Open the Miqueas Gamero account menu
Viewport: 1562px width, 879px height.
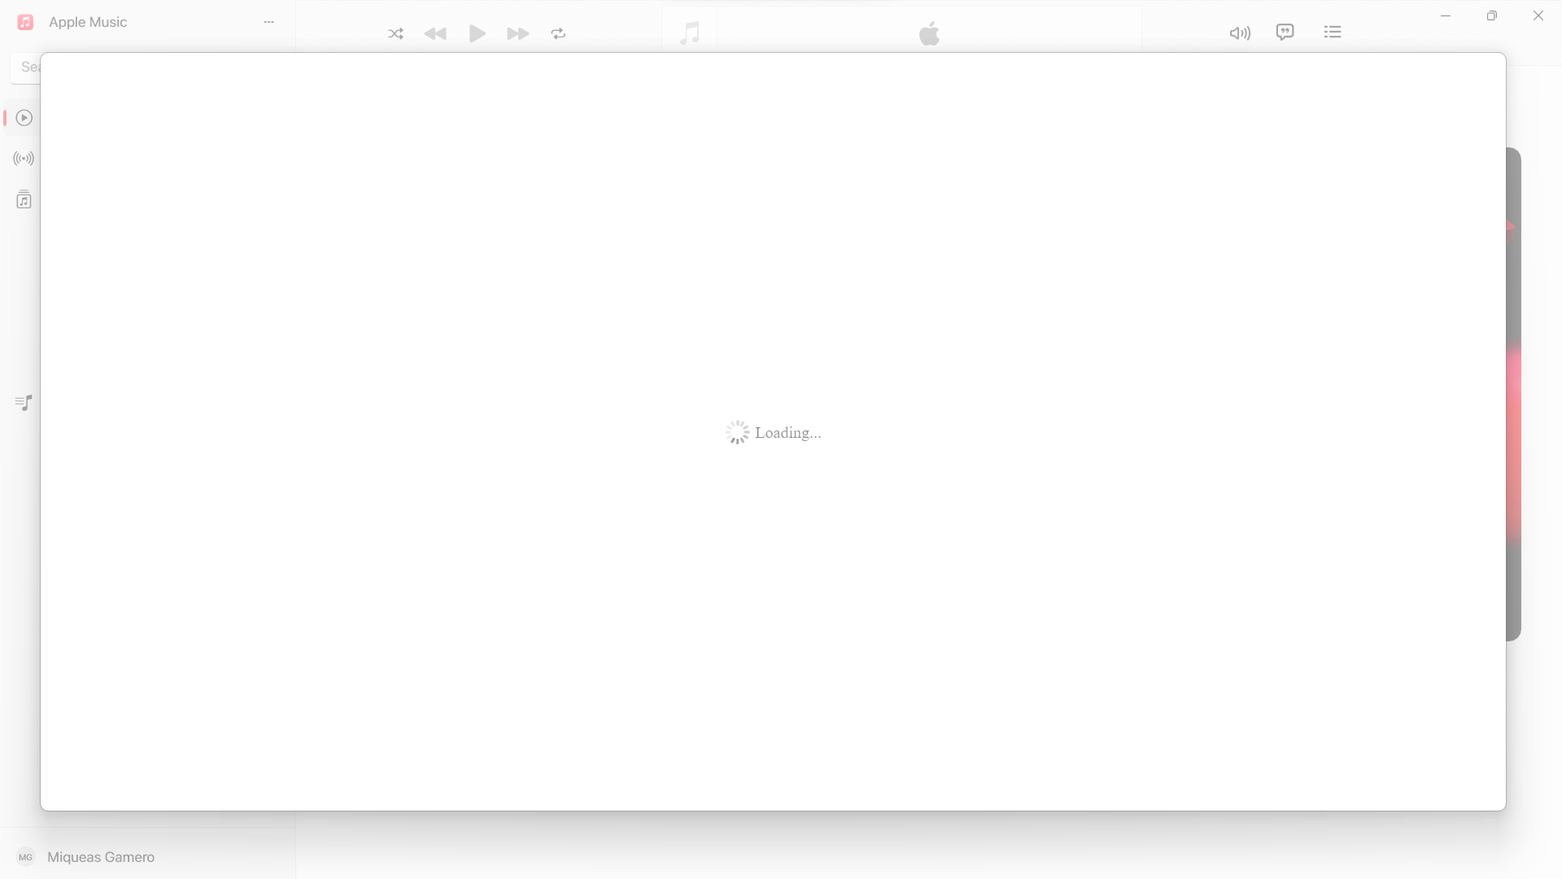pos(101,857)
